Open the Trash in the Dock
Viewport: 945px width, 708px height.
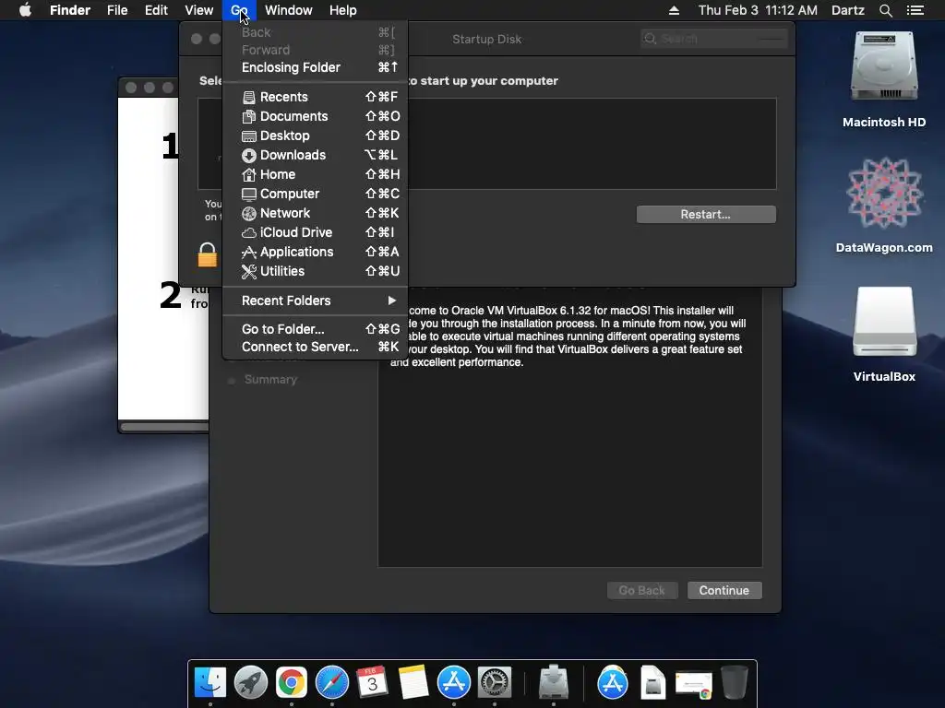click(x=734, y=682)
